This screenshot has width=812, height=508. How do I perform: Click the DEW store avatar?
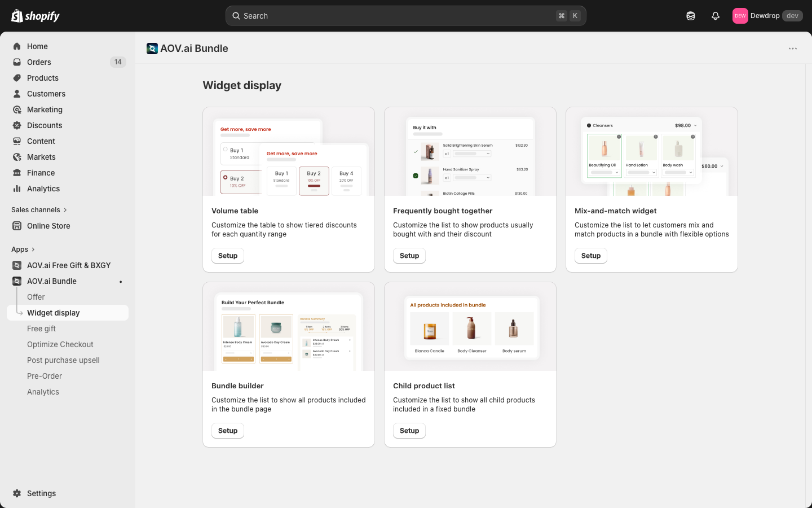[x=740, y=16]
